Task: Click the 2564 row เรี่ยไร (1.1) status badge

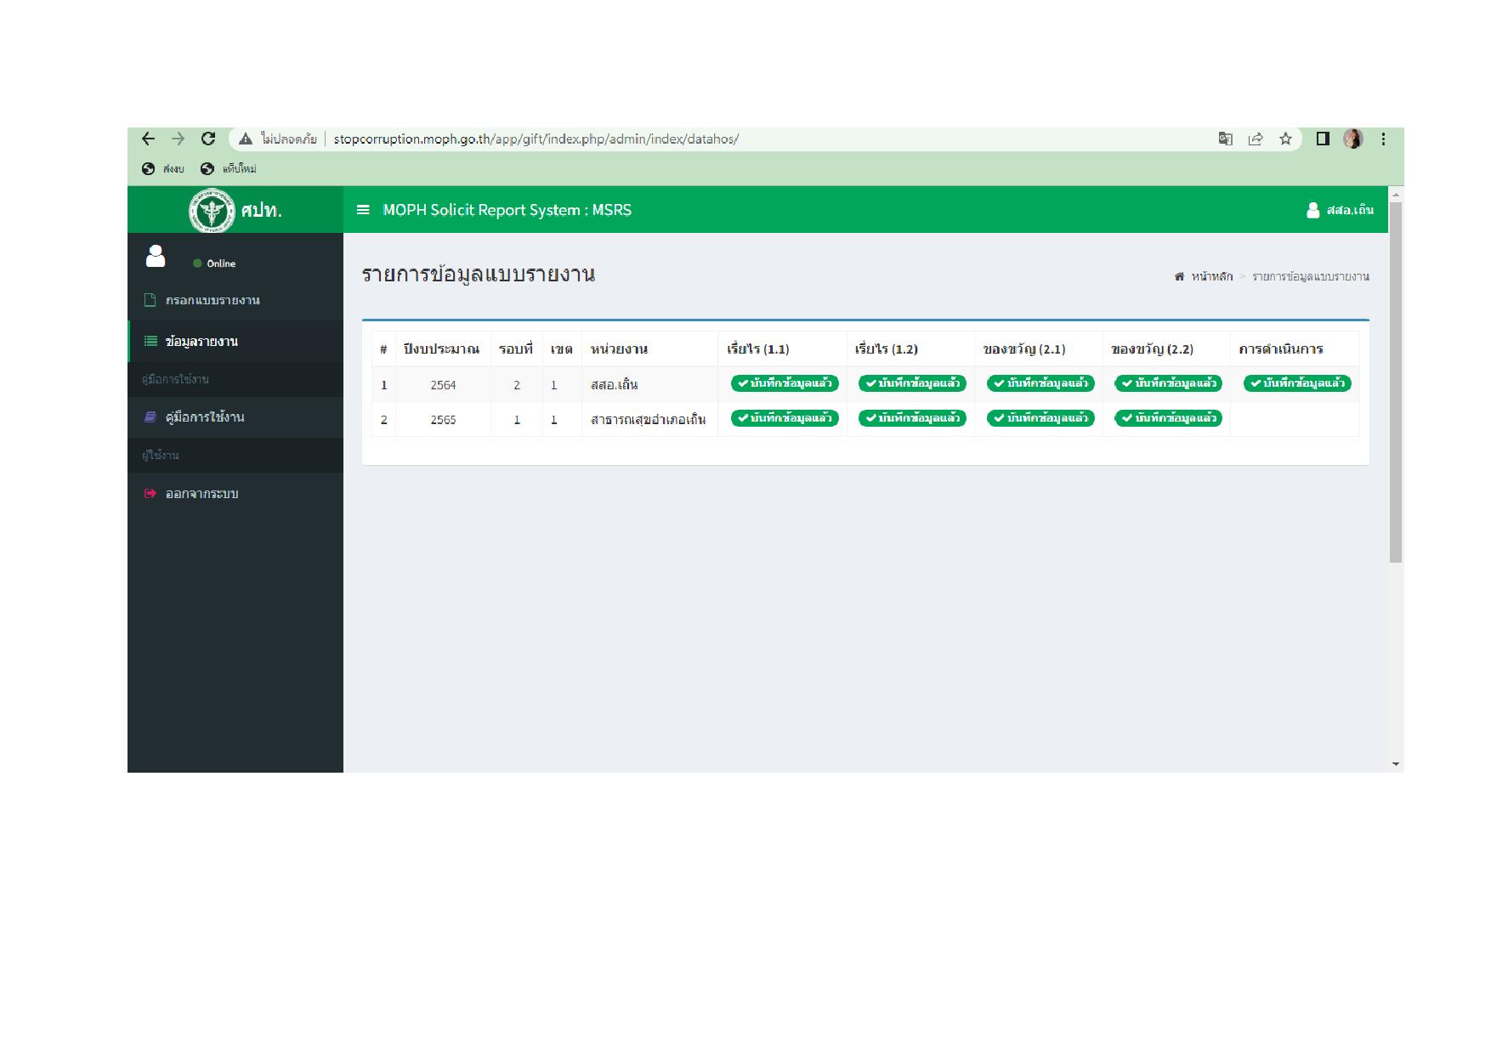Action: click(785, 383)
